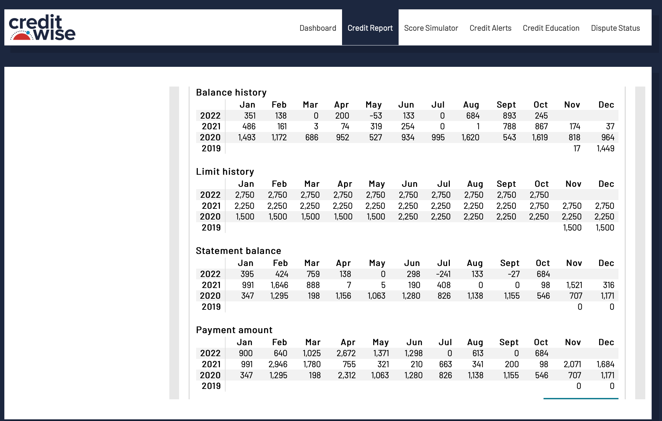662x421 pixels.
Task: Go to Credit Education tab
Action: [x=551, y=28]
